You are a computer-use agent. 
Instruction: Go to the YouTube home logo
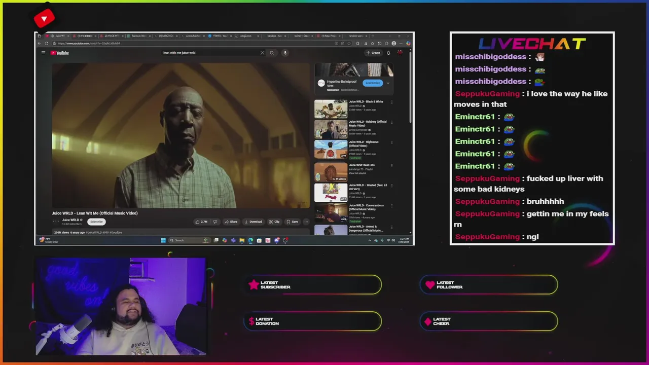point(60,53)
